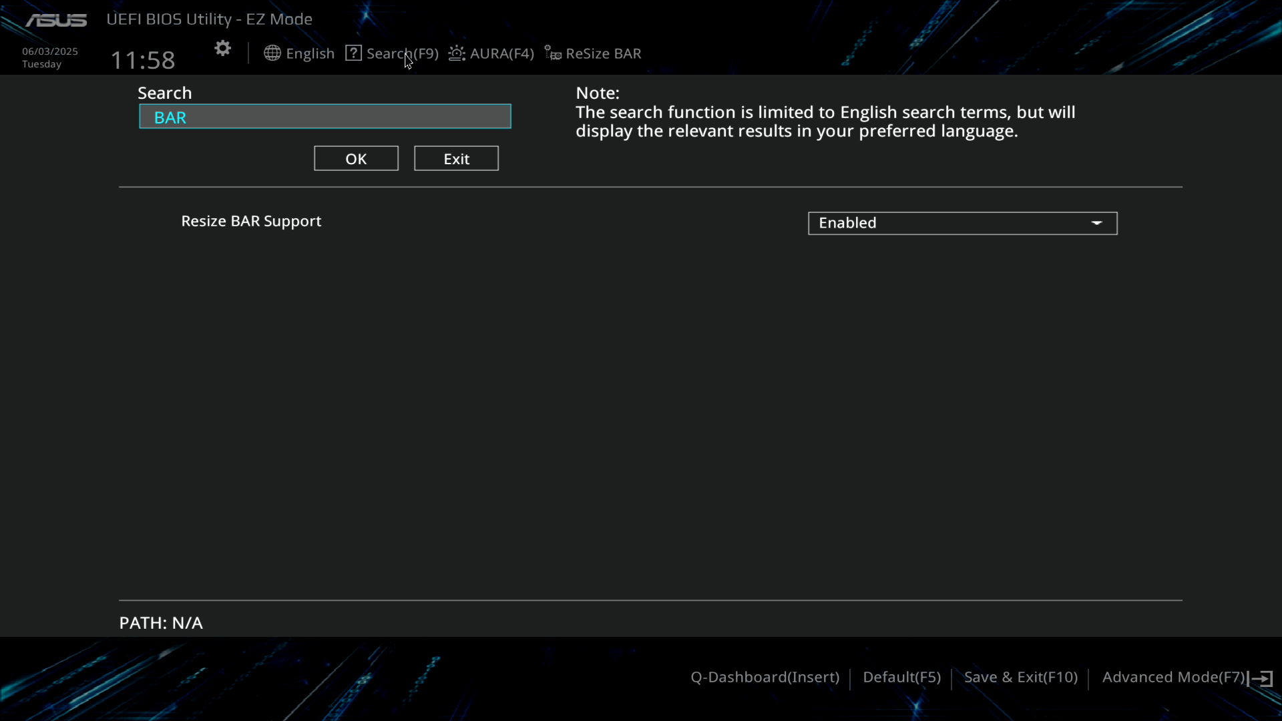Click the settings gear icon
The width and height of the screenshot is (1282, 721).
pyautogui.click(x=222, y=49)
